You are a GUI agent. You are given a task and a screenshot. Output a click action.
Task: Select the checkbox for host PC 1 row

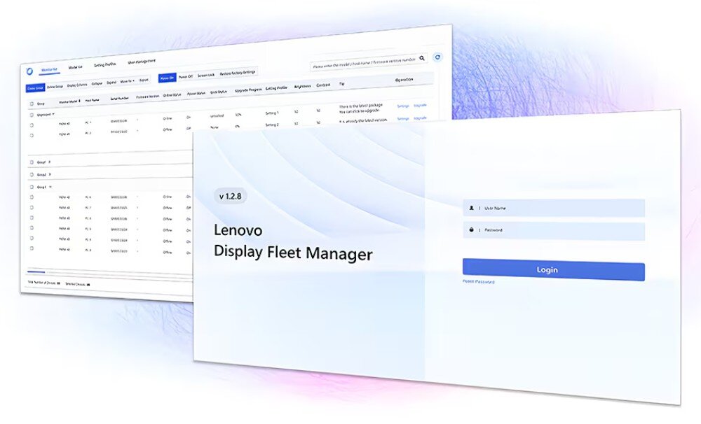tap(32, 125)
